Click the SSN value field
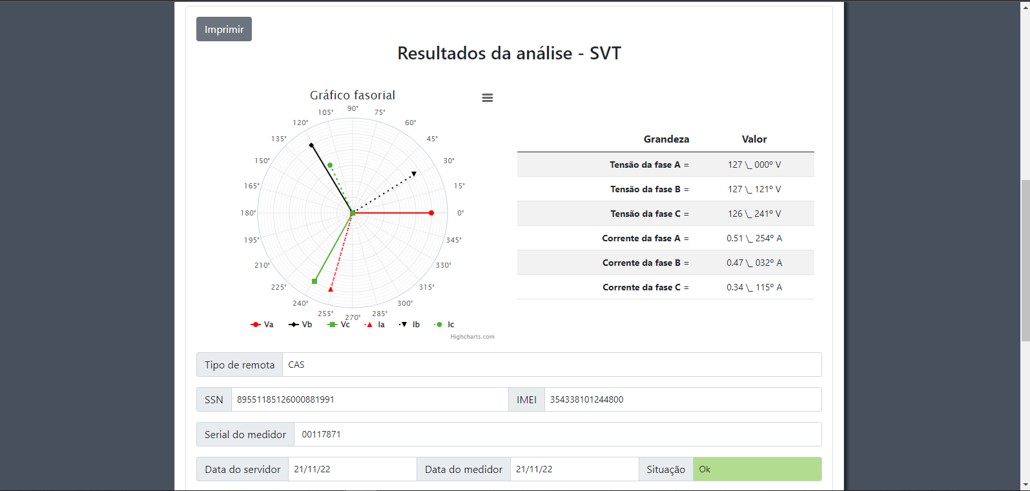Viewport: 1030px width, 491px height. coord(369,399)
